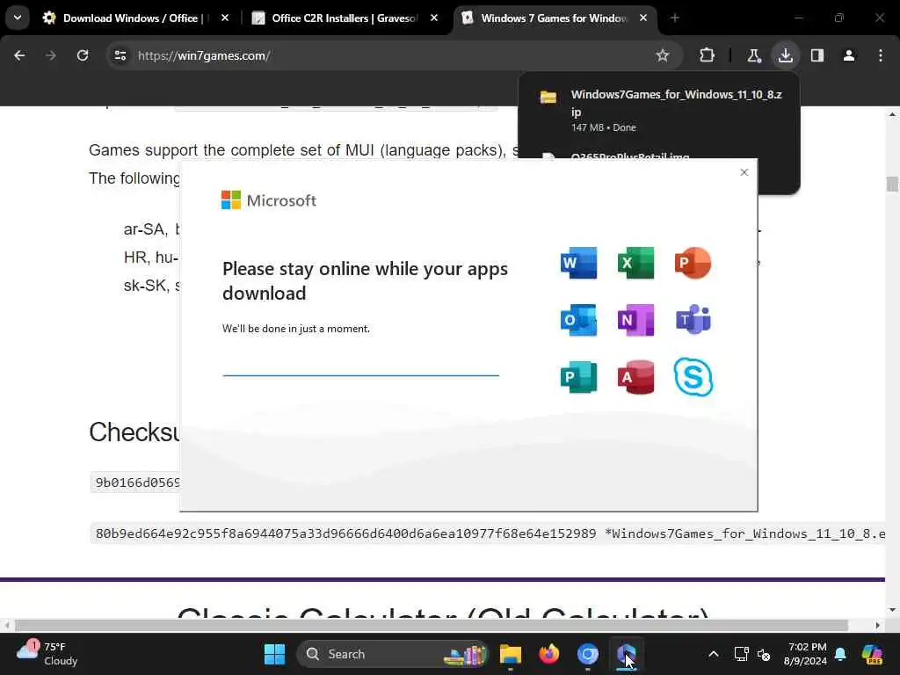Open the Chrome three-dot menu
Screen dimensions: 900x675
(880, 55)
